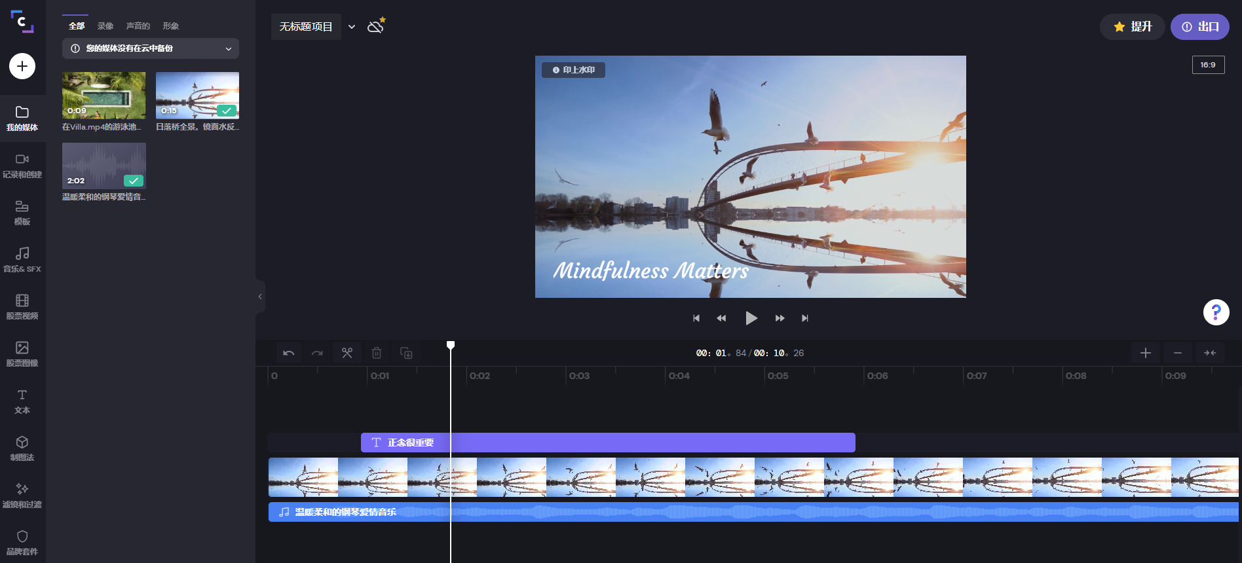The image size is (1242, 563).
Task: Change the 16:9 aspect ratio
Action: pos(1208,65)
